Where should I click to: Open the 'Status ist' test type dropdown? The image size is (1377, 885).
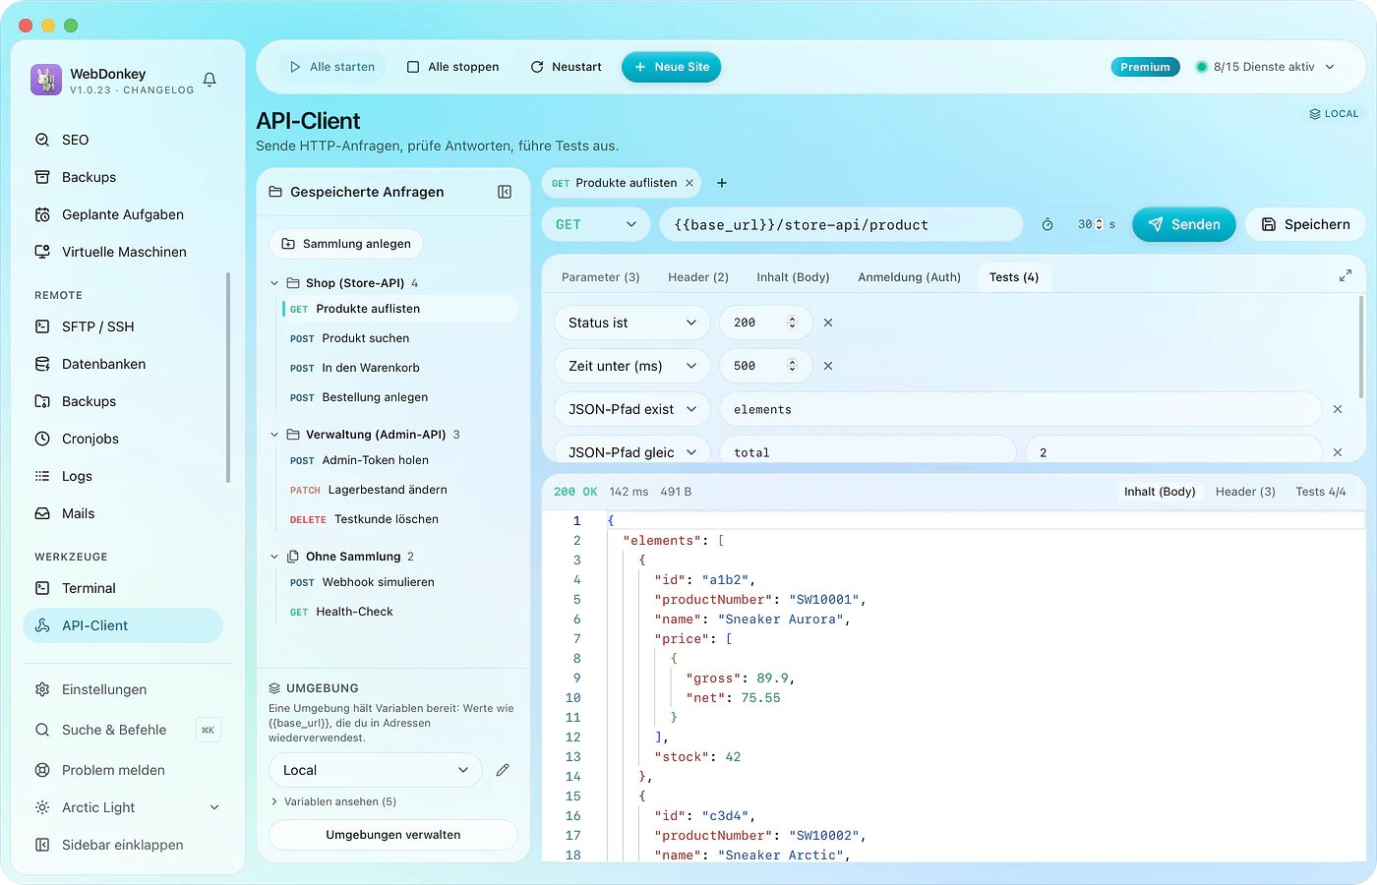(x=632, y=323)
